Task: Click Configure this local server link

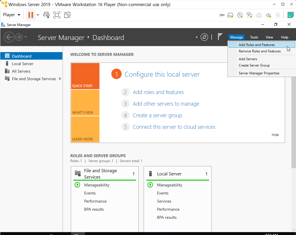Action: 162,74
